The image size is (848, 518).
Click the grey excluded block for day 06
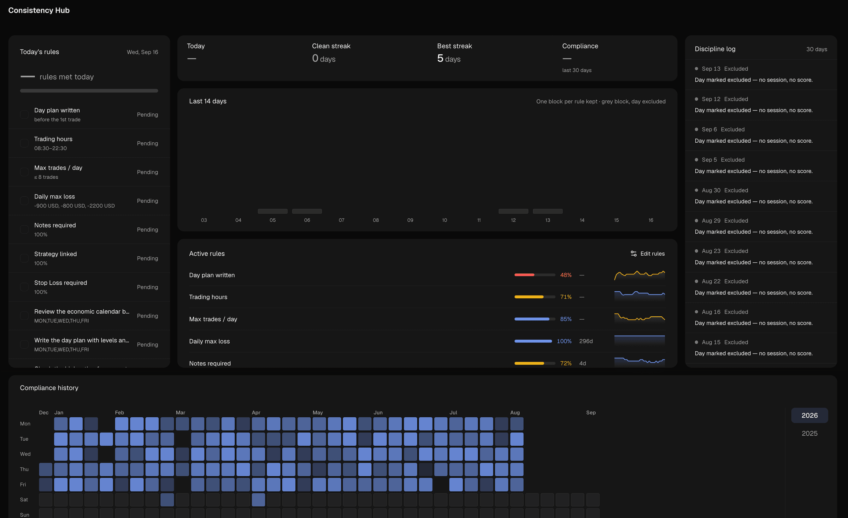[307, 211]
